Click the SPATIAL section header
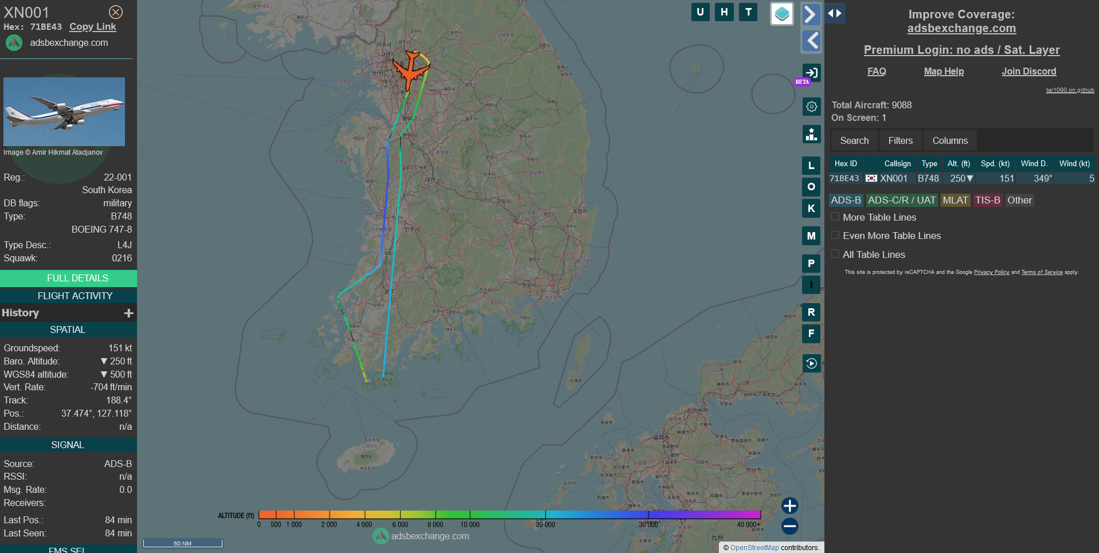The image size is (1099, 553). tap(68, 330)
